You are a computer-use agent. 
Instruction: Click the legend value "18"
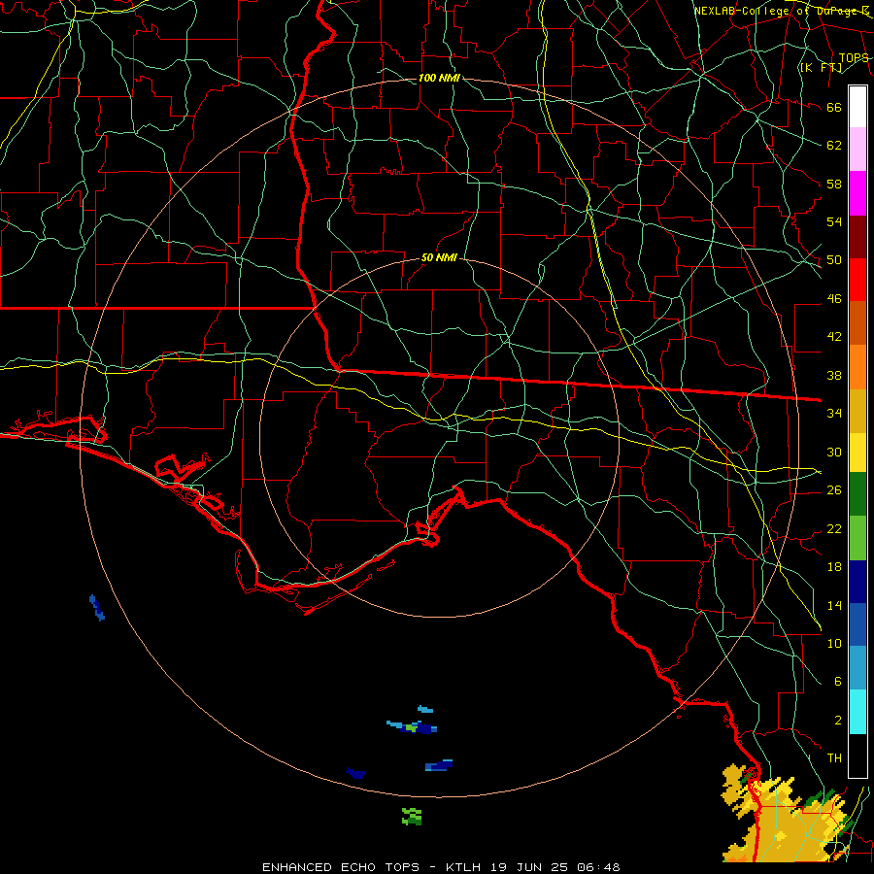[x=834, y=567]
